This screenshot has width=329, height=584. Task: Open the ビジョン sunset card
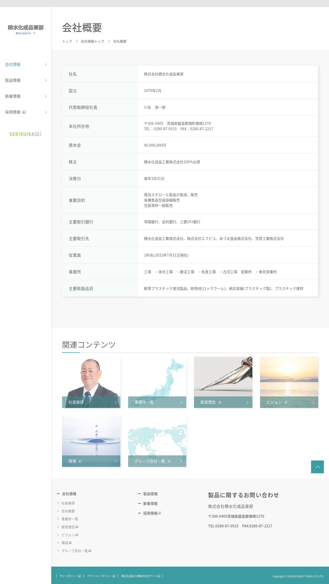pos(289,382)
